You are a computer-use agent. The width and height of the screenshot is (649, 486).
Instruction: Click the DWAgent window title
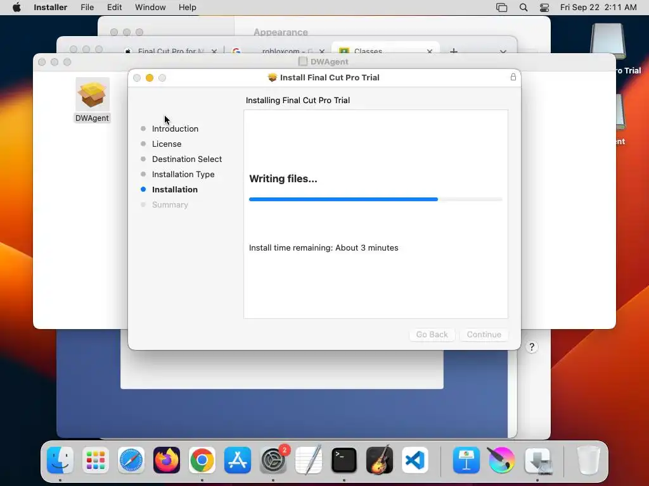tap(329, 61)
